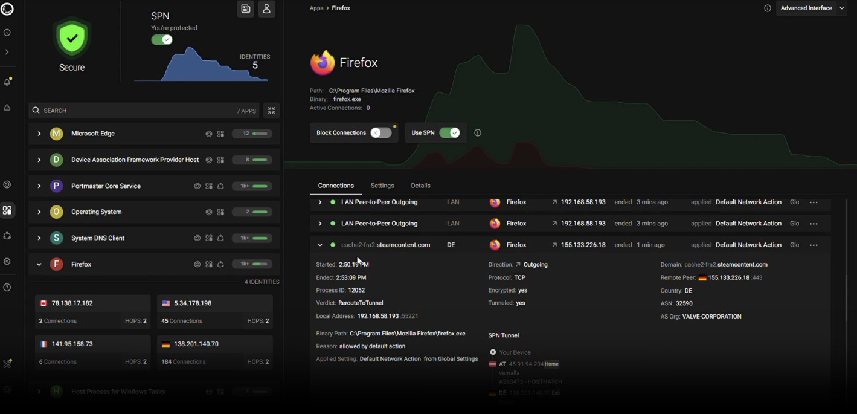Image resolution: width=857 pixels, height=414 pixels.
Task: Collapse the Firefox app row
Action: 39,264
